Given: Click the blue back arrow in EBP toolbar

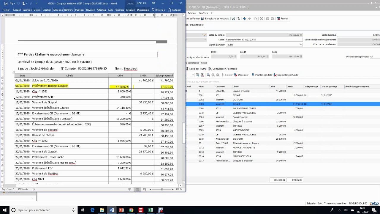Looking at the screenshot, I should [244, 19].
